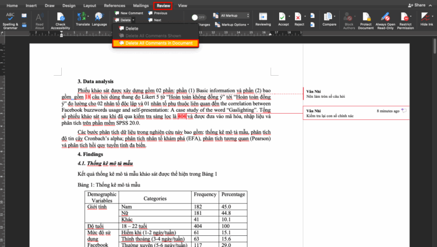Click the Protect Document icon

tap(365, 17)
